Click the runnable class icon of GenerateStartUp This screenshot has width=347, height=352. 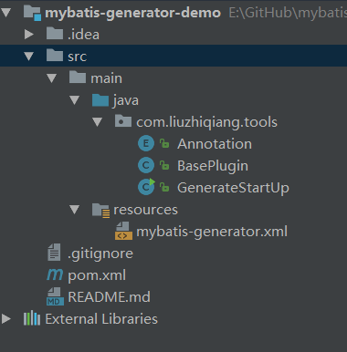tap(146, 187)
